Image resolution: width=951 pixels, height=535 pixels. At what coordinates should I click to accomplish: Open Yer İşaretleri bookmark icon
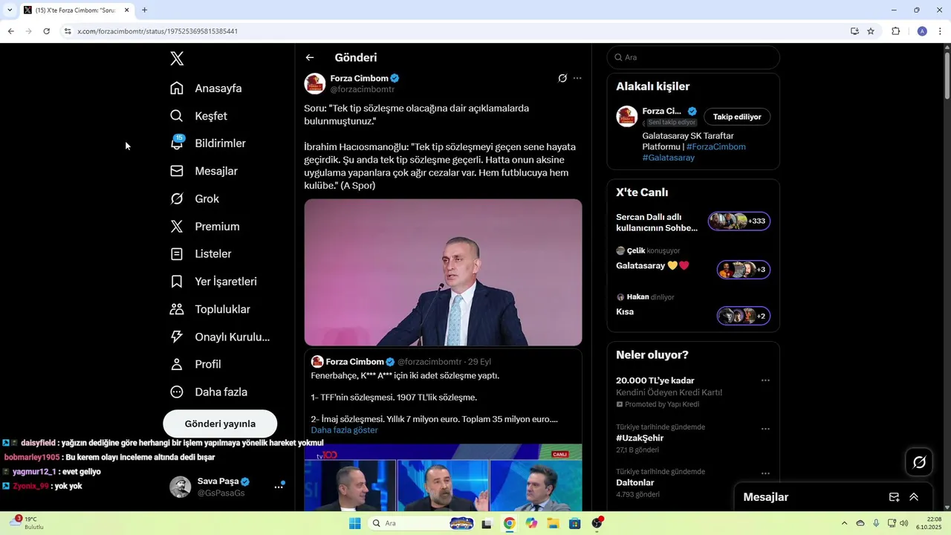177,282
